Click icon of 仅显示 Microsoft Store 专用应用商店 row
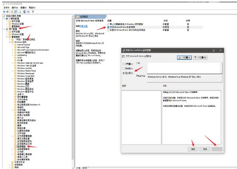The image size is (237, 169). (x=108, y=30)
